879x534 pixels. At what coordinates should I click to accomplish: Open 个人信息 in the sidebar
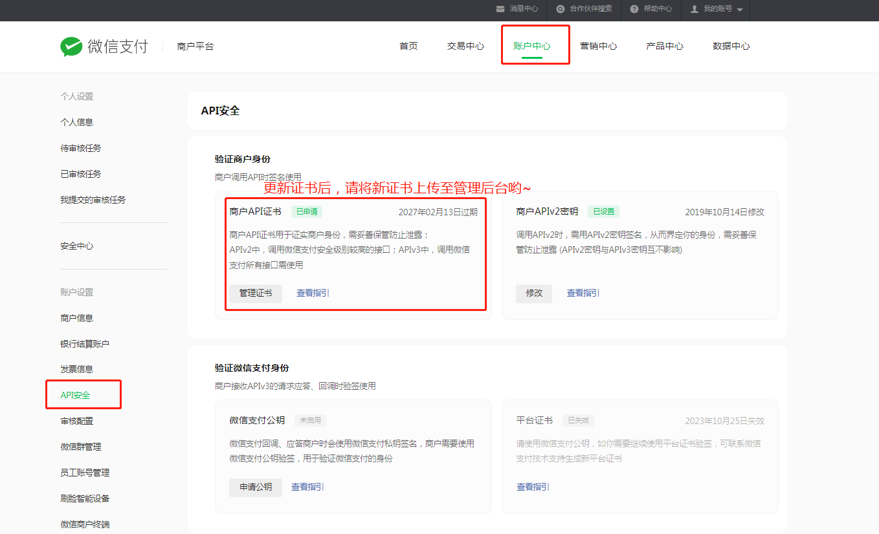(x=77, y=122)
